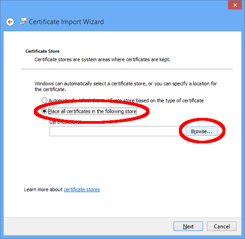
Task: Click the 'Certificate stores are system areas' description
Action: click(x=102, y=59)
